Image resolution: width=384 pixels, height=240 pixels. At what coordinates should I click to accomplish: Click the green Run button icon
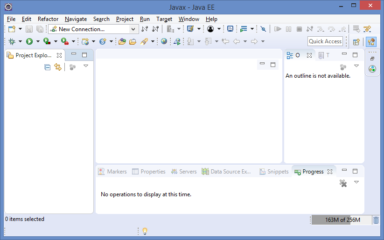(x=29, y=41)
